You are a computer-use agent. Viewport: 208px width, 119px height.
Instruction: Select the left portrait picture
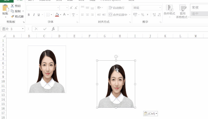tap(47, 69)
